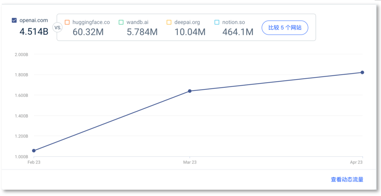Select the Feb 23 data point
The width and height of the screenshot is (381, 196).
(34, 151)
